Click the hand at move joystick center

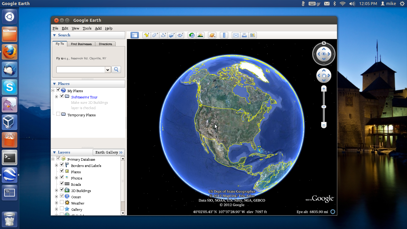[x=324, y=76]
